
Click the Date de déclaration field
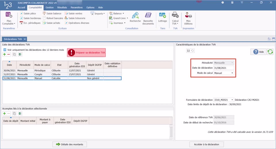[x=224, y=68]
